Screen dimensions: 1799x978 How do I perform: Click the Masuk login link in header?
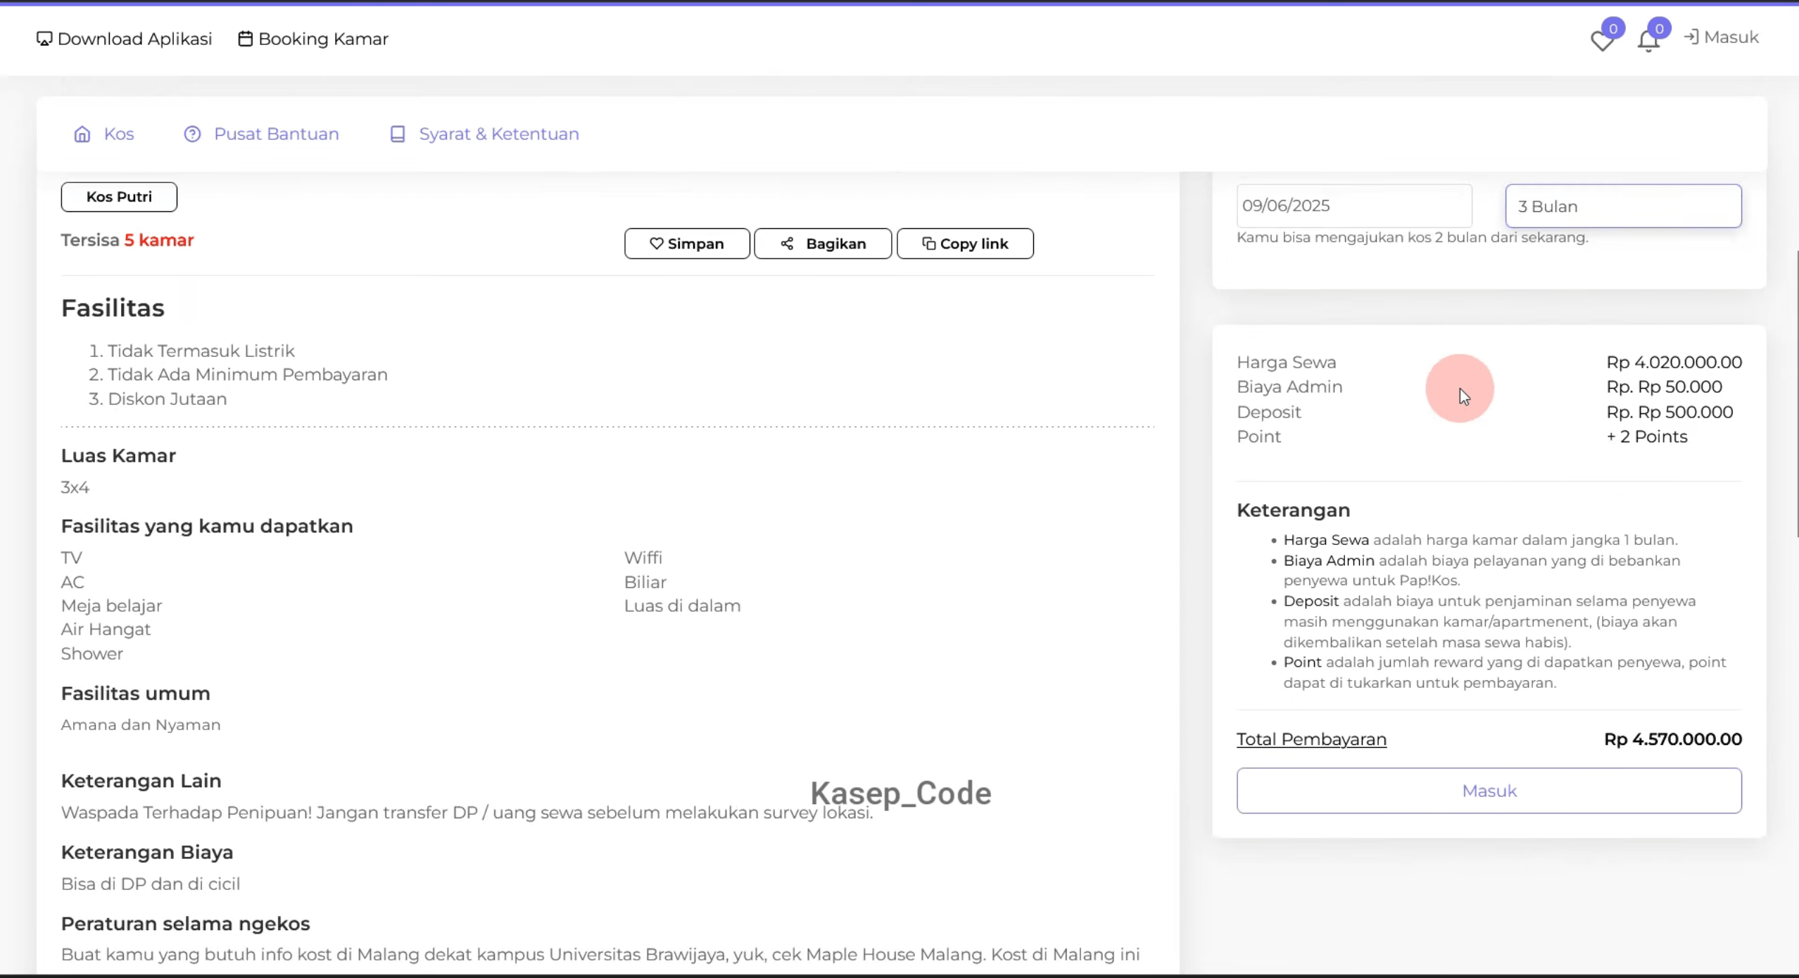1721,37
